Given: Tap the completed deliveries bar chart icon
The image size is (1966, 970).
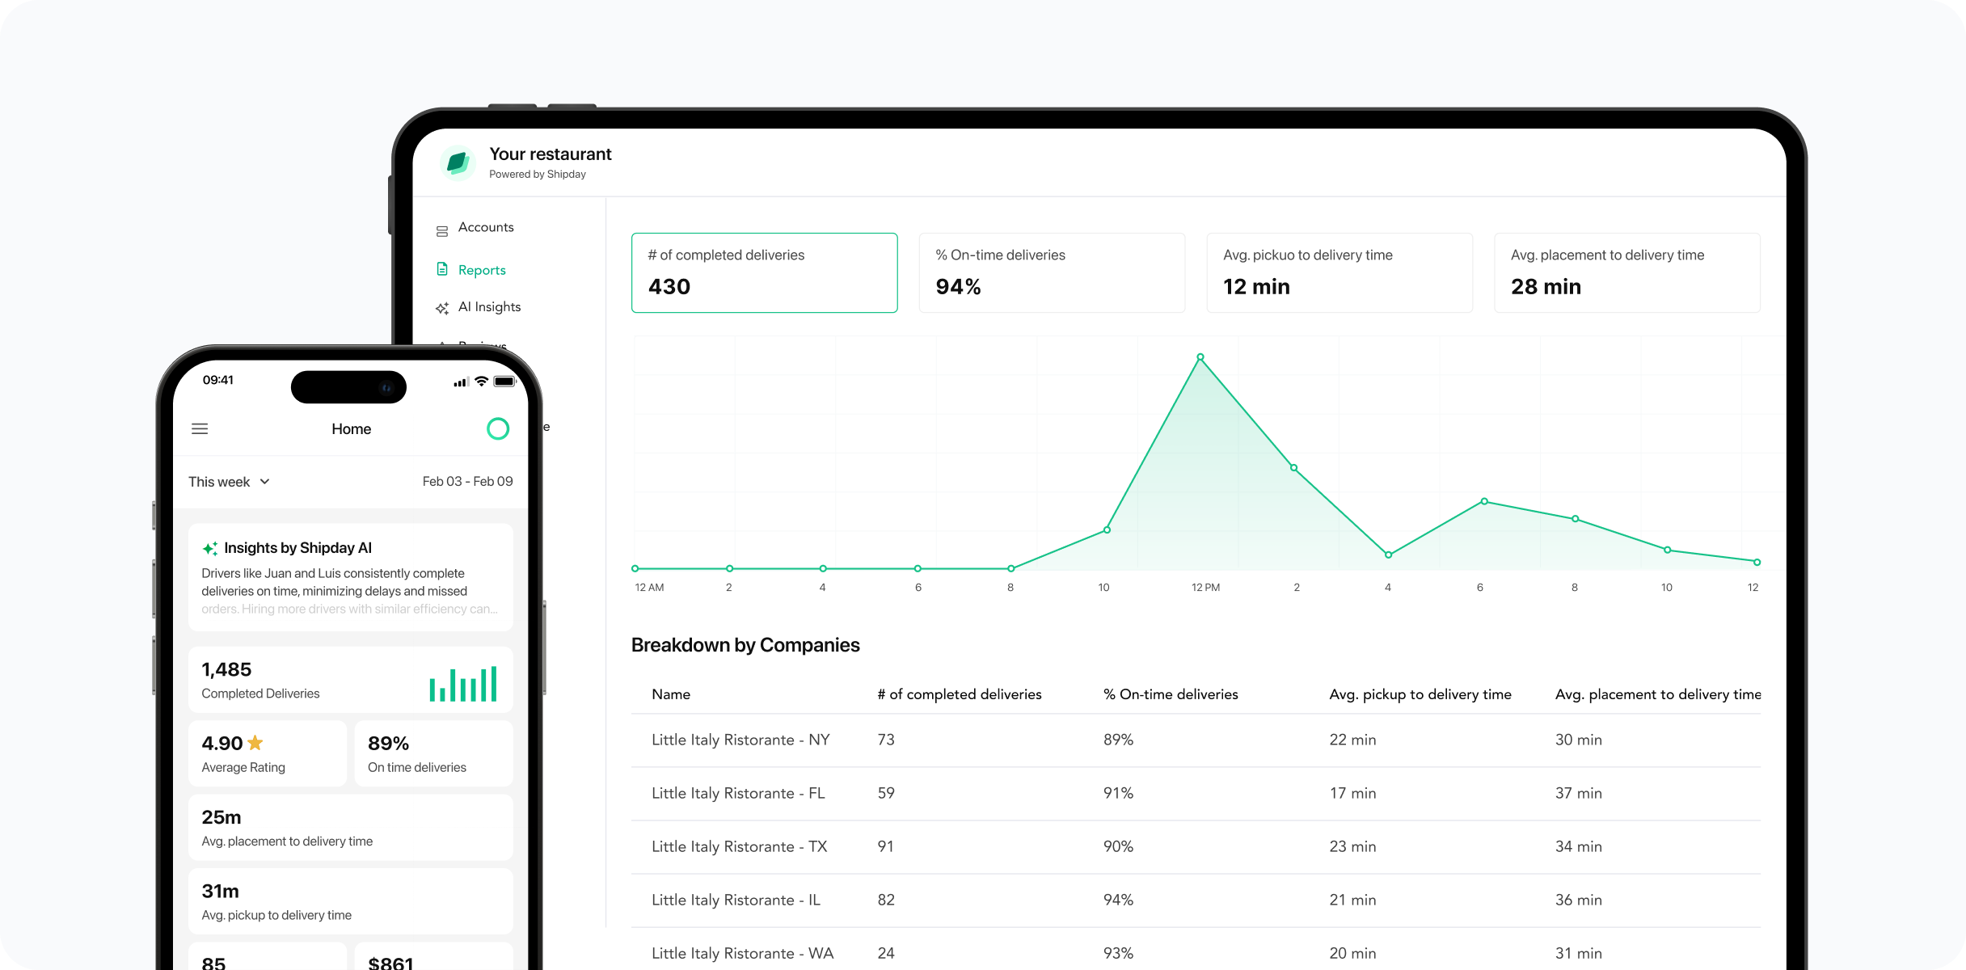Looking at the screenshot, I should (463, 684).
